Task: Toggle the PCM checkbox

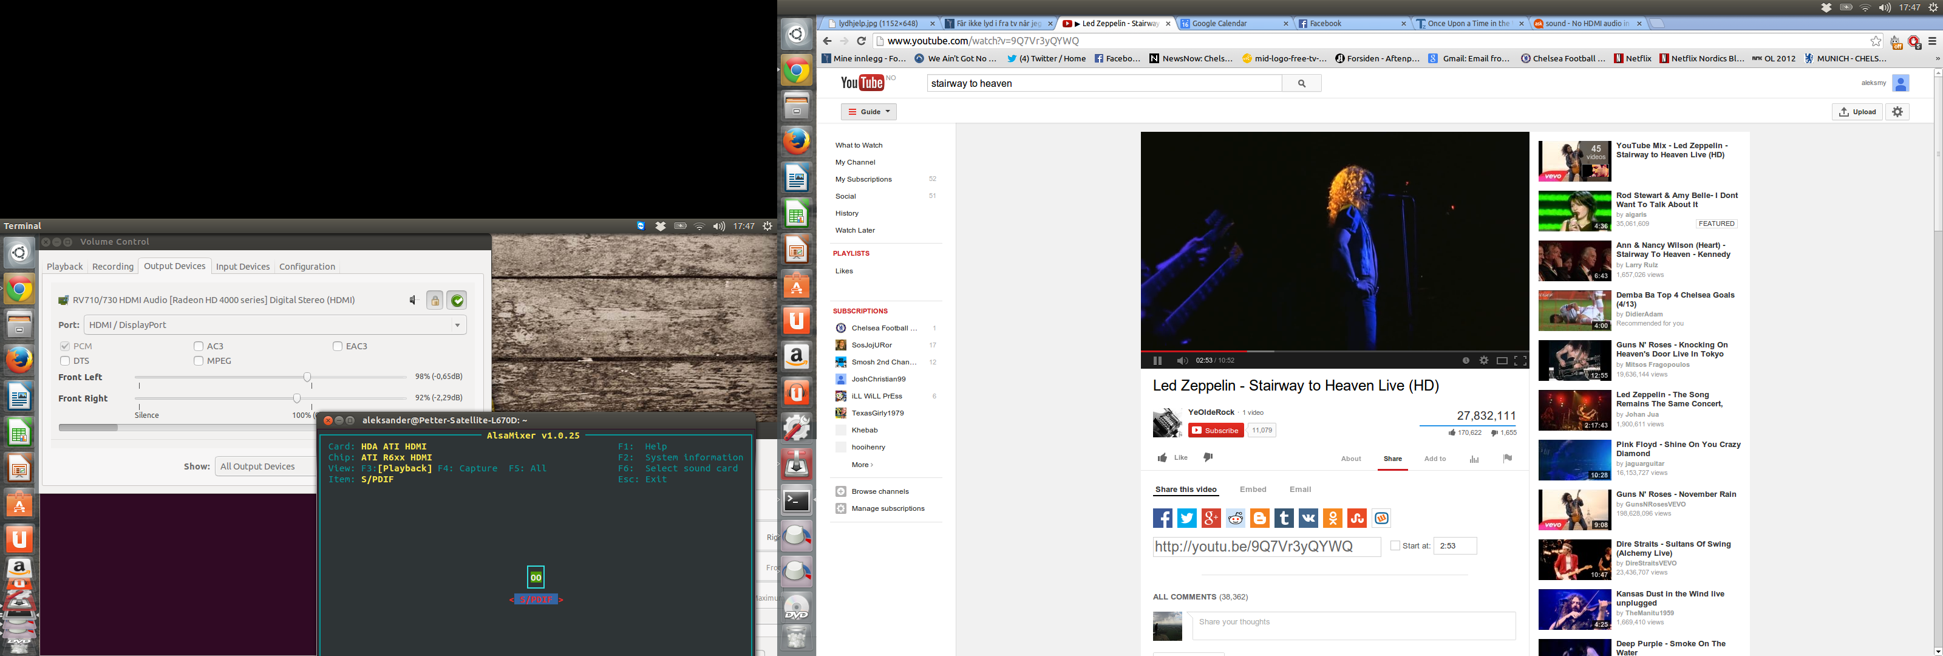Action: (65, 346)
